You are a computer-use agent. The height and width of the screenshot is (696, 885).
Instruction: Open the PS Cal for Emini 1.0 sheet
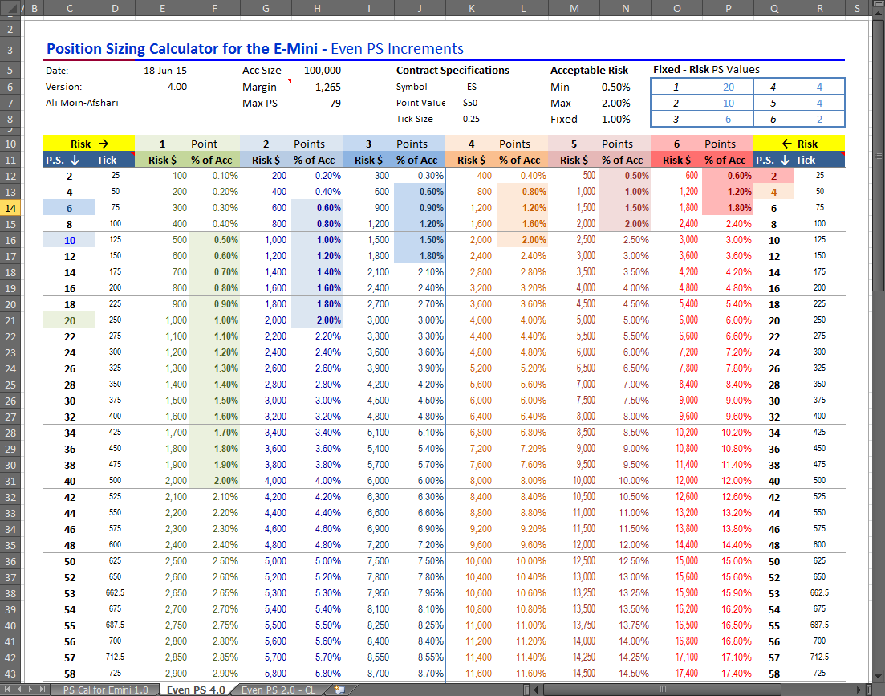[105, 690]
